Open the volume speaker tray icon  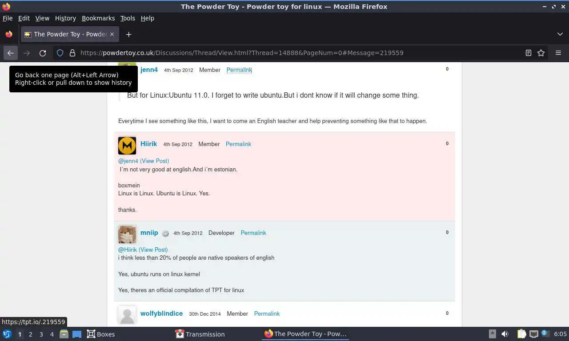click(505, 334)
